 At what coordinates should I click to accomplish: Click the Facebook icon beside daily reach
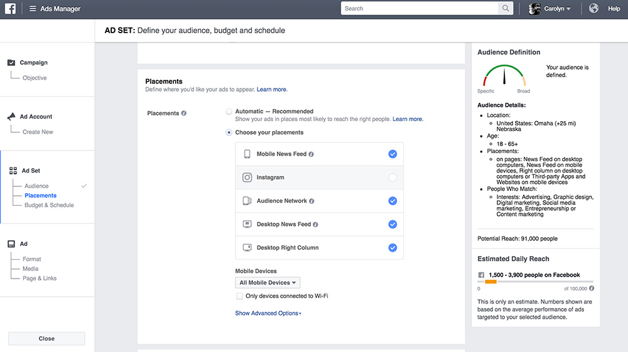(x=481, y=275)
